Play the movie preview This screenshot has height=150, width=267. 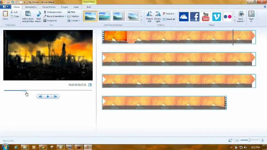pyautogui.click(x=48, y=96)
